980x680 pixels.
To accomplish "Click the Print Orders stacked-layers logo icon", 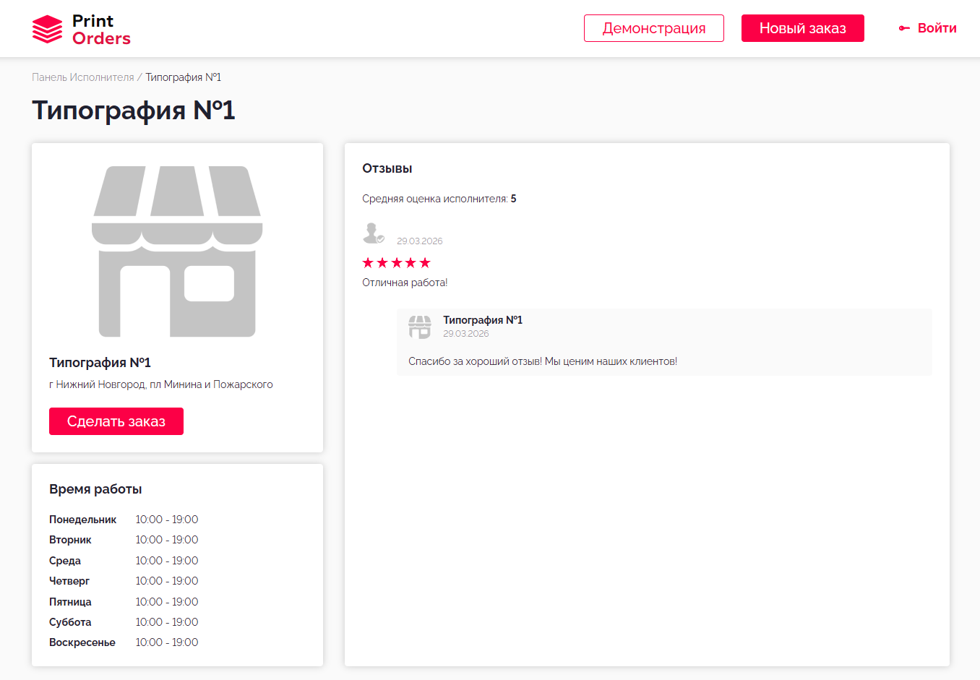I will click(48, 29).
